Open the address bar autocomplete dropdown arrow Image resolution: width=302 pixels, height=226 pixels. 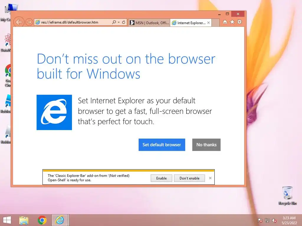click(x=119, y=22)
